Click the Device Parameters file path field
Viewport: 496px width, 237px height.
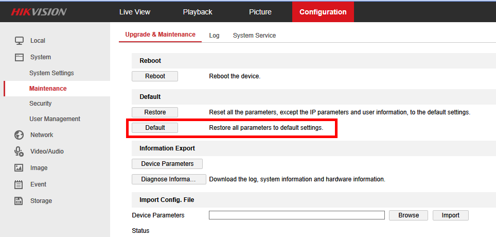coord(297,215)
